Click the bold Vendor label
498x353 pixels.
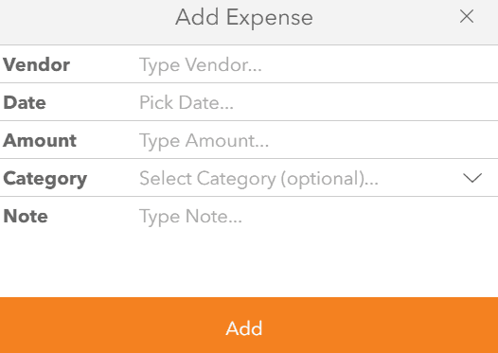[x=36, y=64]
